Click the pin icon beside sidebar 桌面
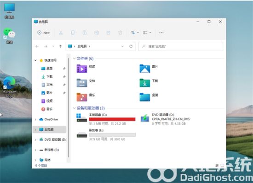Image resolution: width=253 pixels, height=183 pixels. [x=64, y=69]
